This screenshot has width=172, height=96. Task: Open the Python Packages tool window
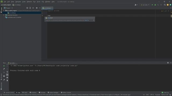pos(53,93)
